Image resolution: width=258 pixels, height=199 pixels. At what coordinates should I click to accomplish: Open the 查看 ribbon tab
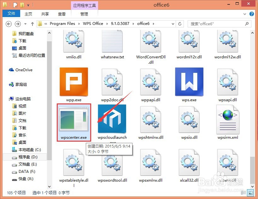point(62,14)
